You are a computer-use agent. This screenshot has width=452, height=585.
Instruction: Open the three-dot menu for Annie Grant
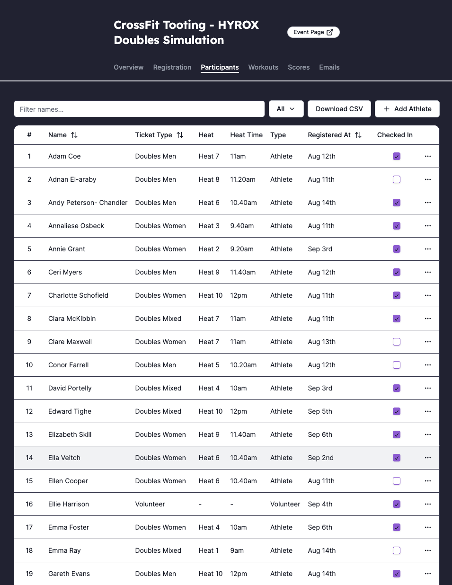tap(428, 249)
